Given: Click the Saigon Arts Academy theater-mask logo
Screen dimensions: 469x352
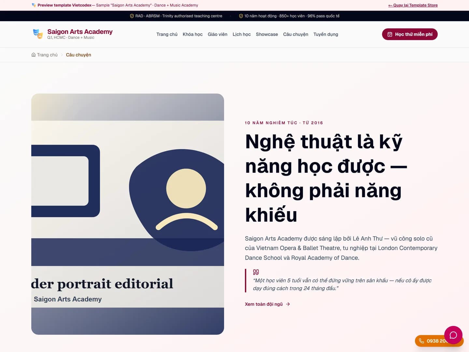Looking at the screenshot, I should [38, 34].
